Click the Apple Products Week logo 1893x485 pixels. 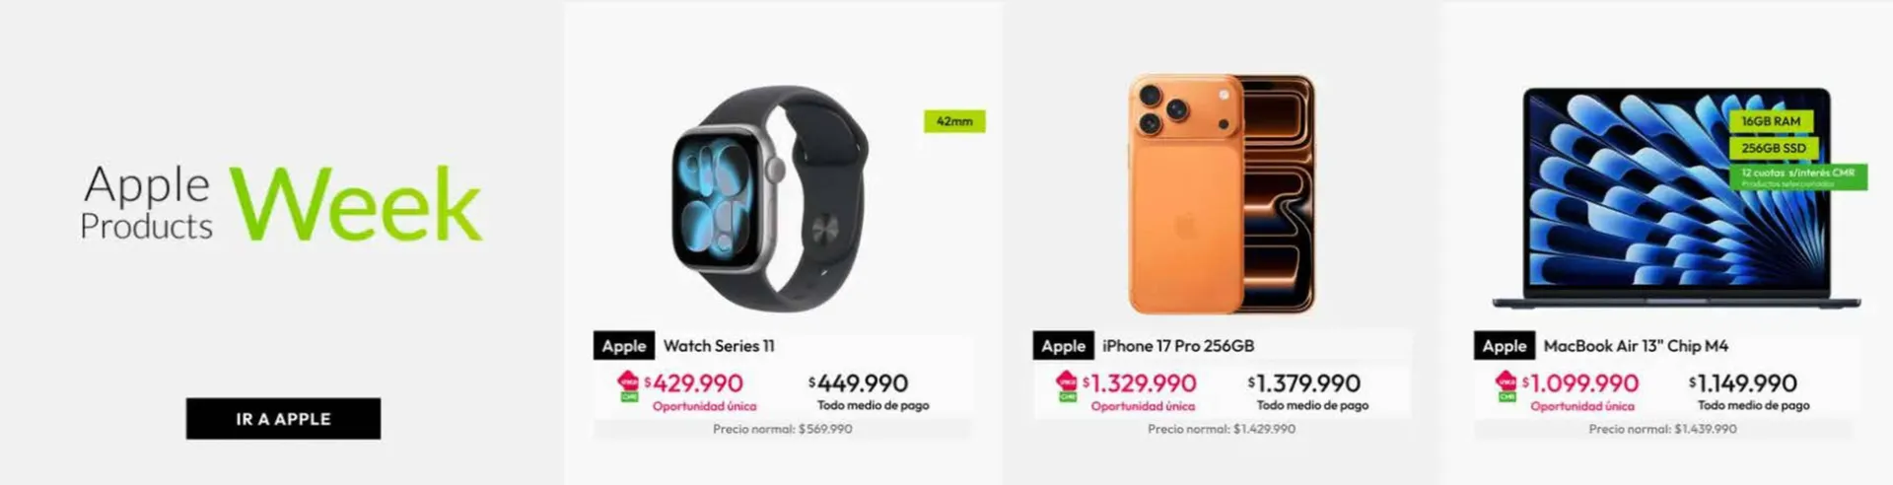coord(282,203)
